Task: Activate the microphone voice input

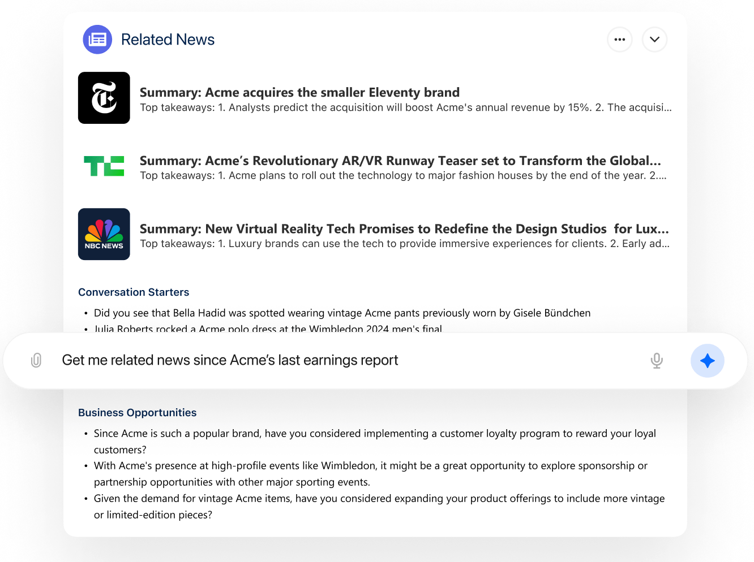Action: tap(657, 361)
